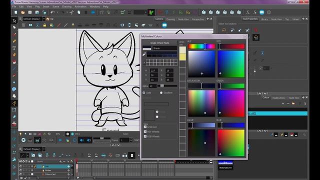Click the Save floppy disk icon
320x180 pixels.
(x=30, y=12)
